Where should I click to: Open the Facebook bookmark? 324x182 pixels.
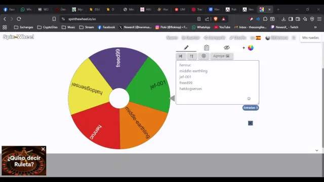pos(106,27)
